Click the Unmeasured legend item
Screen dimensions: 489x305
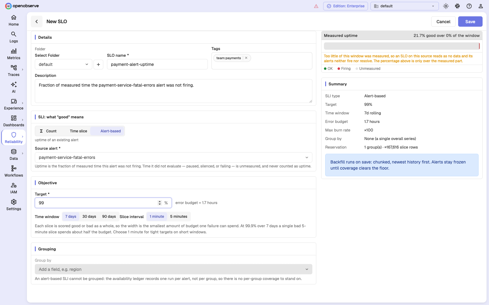pyautogui.click(x=368, y=69)
